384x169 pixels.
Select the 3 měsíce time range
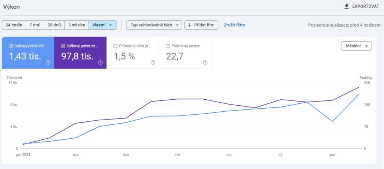coord(76,25)
